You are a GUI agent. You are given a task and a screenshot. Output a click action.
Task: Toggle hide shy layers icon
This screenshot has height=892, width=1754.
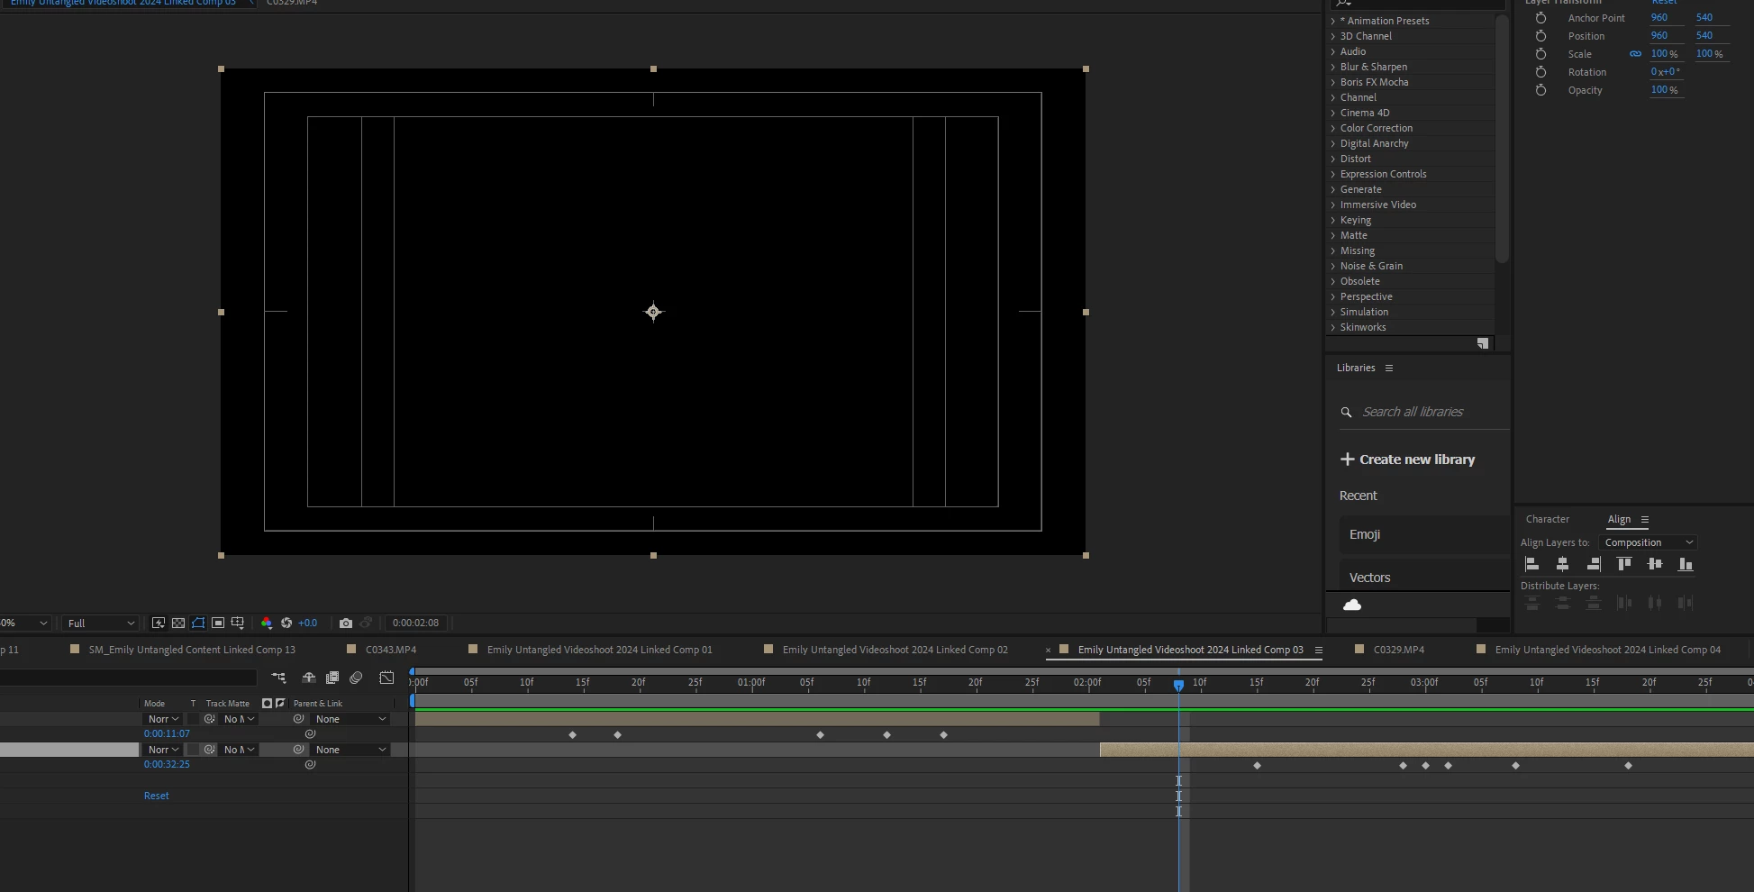[x=308, y=678]
